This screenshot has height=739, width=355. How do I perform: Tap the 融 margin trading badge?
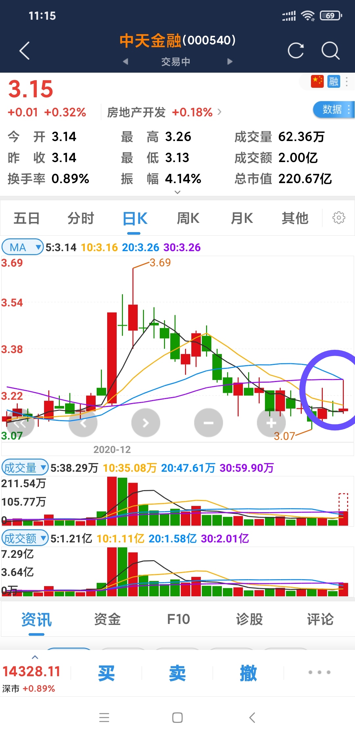[x=334, y=81]
